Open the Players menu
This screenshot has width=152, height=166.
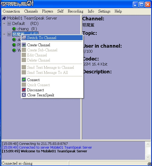[48, 11]
